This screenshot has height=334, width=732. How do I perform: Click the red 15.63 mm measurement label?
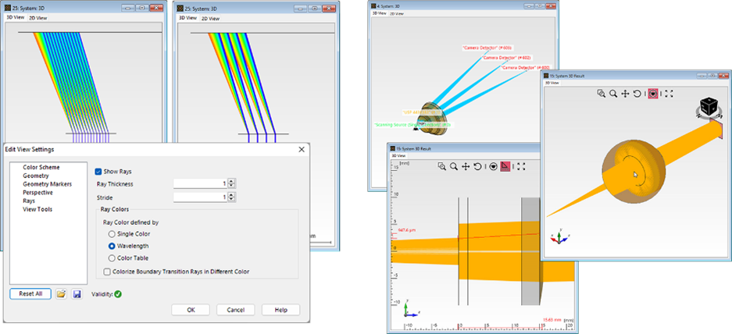click(x=552, y=319)
